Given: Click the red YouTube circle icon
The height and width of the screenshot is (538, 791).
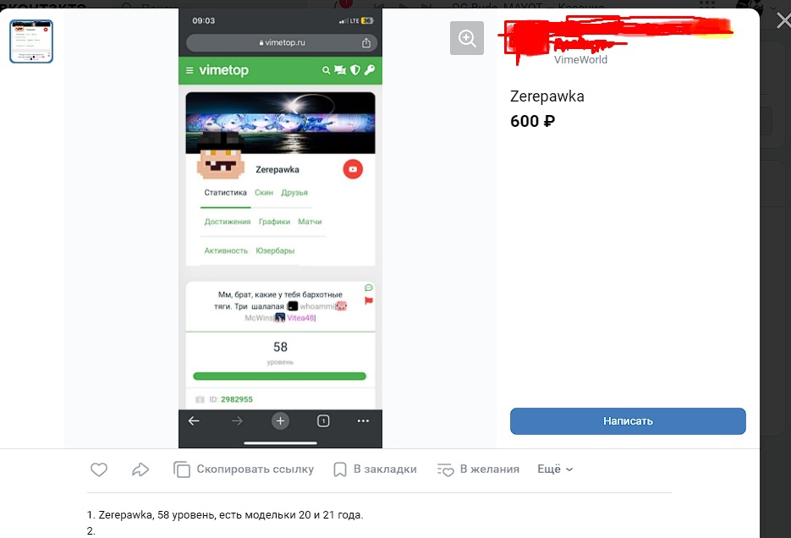Looking at the screenshot, I should coord(353,169).
